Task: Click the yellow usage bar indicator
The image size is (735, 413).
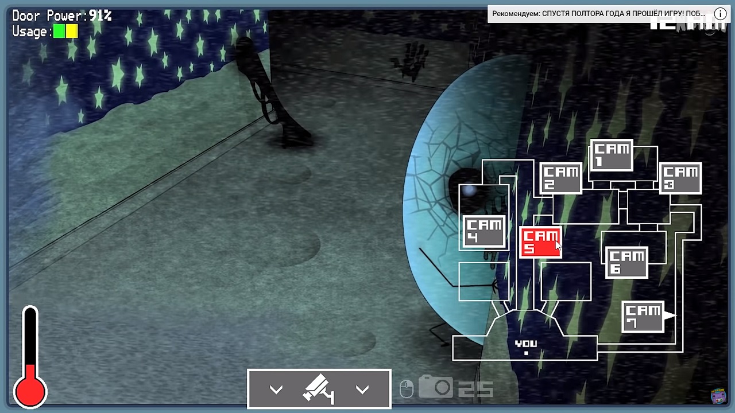Action: point(72,32)
